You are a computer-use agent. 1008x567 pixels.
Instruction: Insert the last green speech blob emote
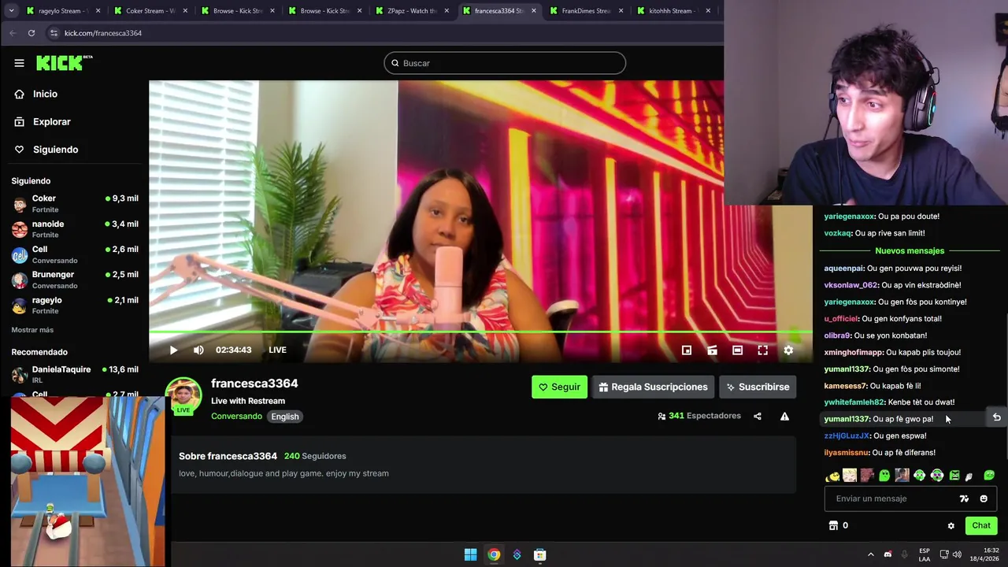point(989,476)
